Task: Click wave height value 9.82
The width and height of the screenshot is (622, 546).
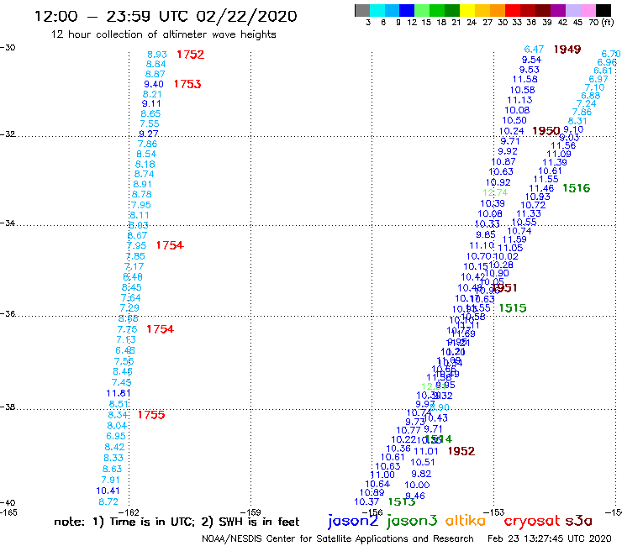Action: point(421,474)
